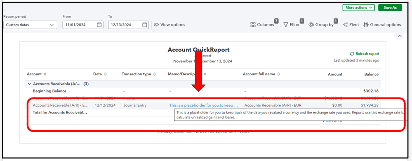The width and height of the screenshot is (412, 161).
Task: Click Refresh report
Action: pos(365,54)
